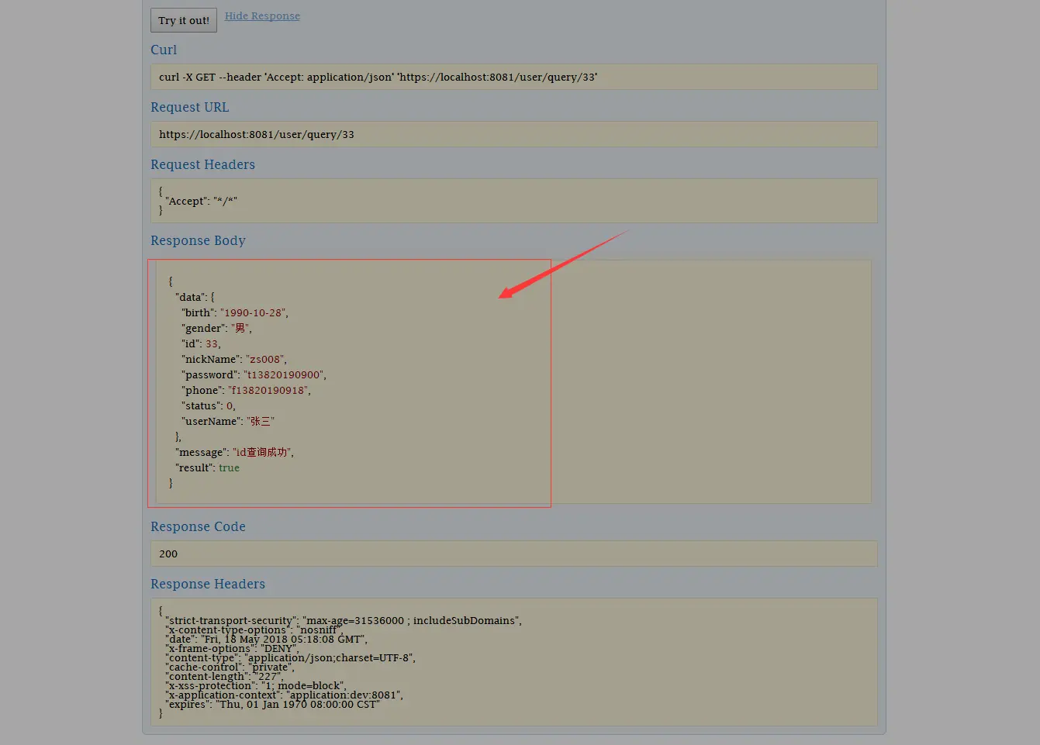Click the "result": true line
This screenshot has height=745, width=1040.
click(x=207, y=467)
